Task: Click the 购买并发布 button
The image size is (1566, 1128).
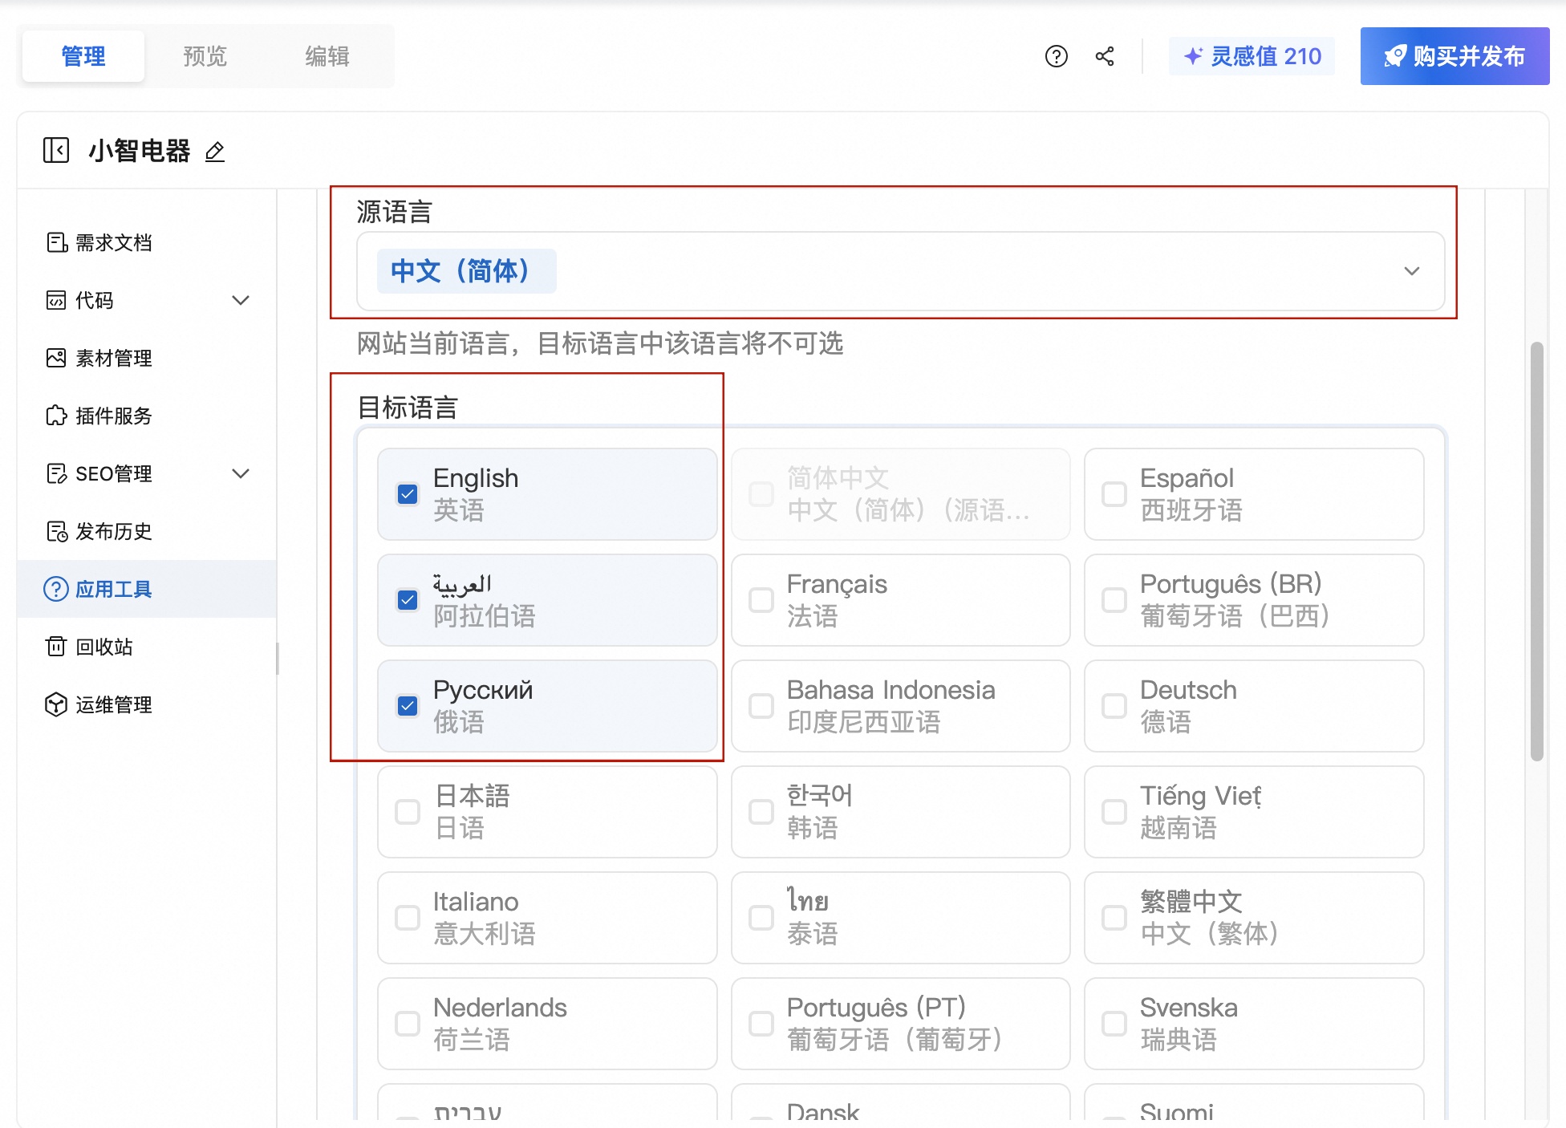Action: click(x=1454, y=56)
